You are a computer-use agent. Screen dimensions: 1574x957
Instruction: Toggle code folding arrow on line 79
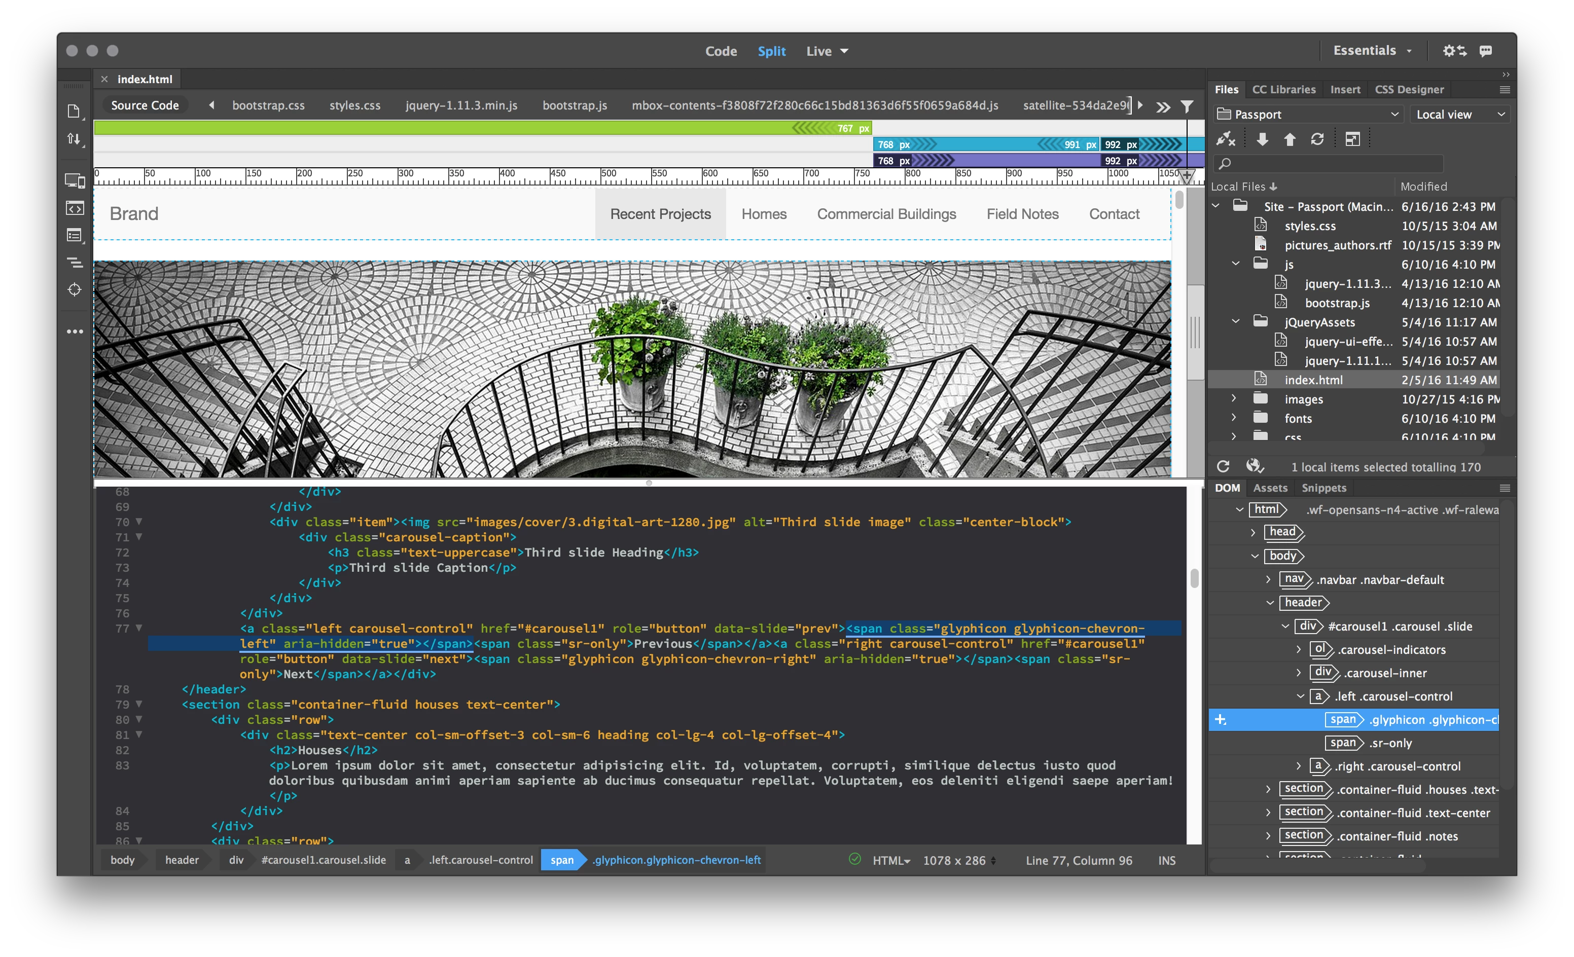(x=138, y=704)
